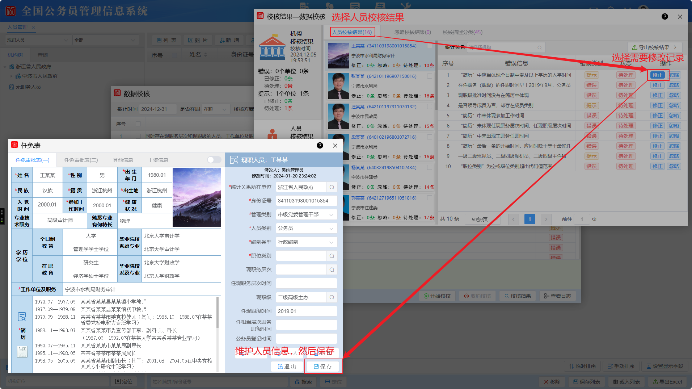The width and height of the screenshot is (692, 389).
Task: Click 保存 button to save personnel info
Action: coord(323,367)
